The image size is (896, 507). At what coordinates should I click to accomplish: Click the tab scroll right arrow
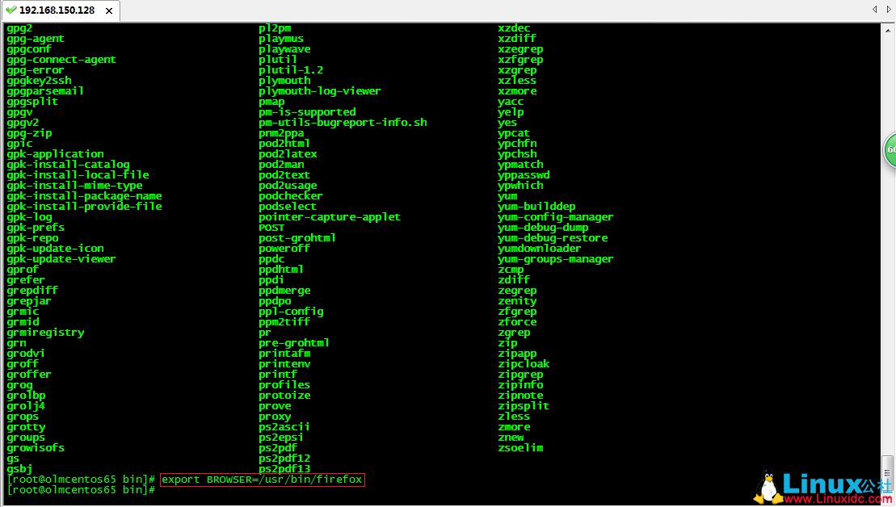pyautogui.click(x=889, y=9)
